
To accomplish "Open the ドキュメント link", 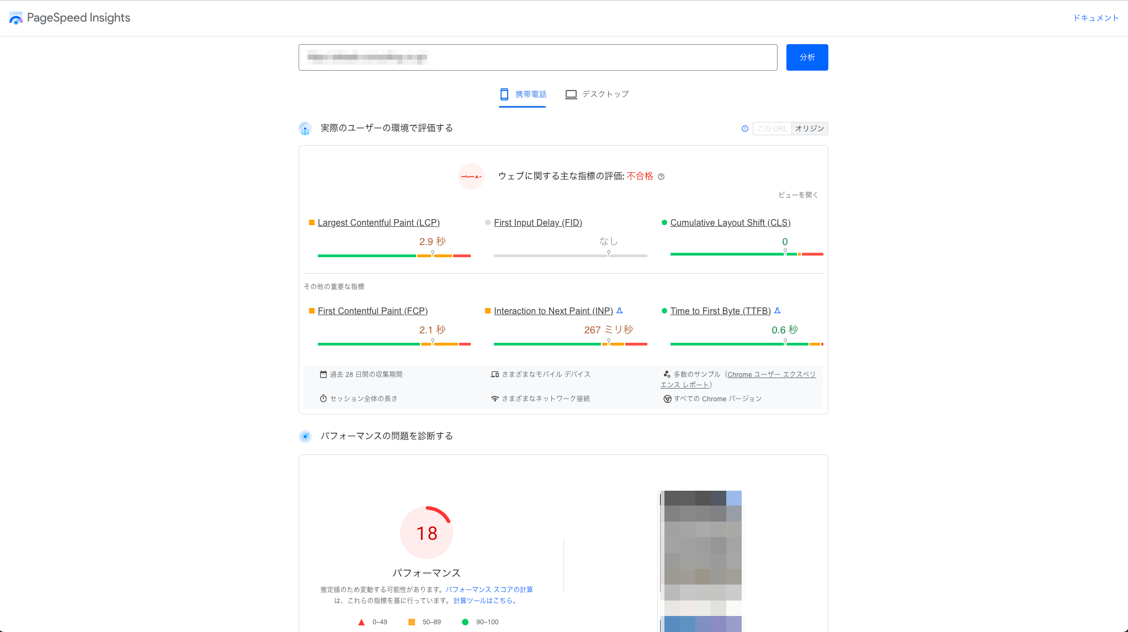I will [1095, 18].
